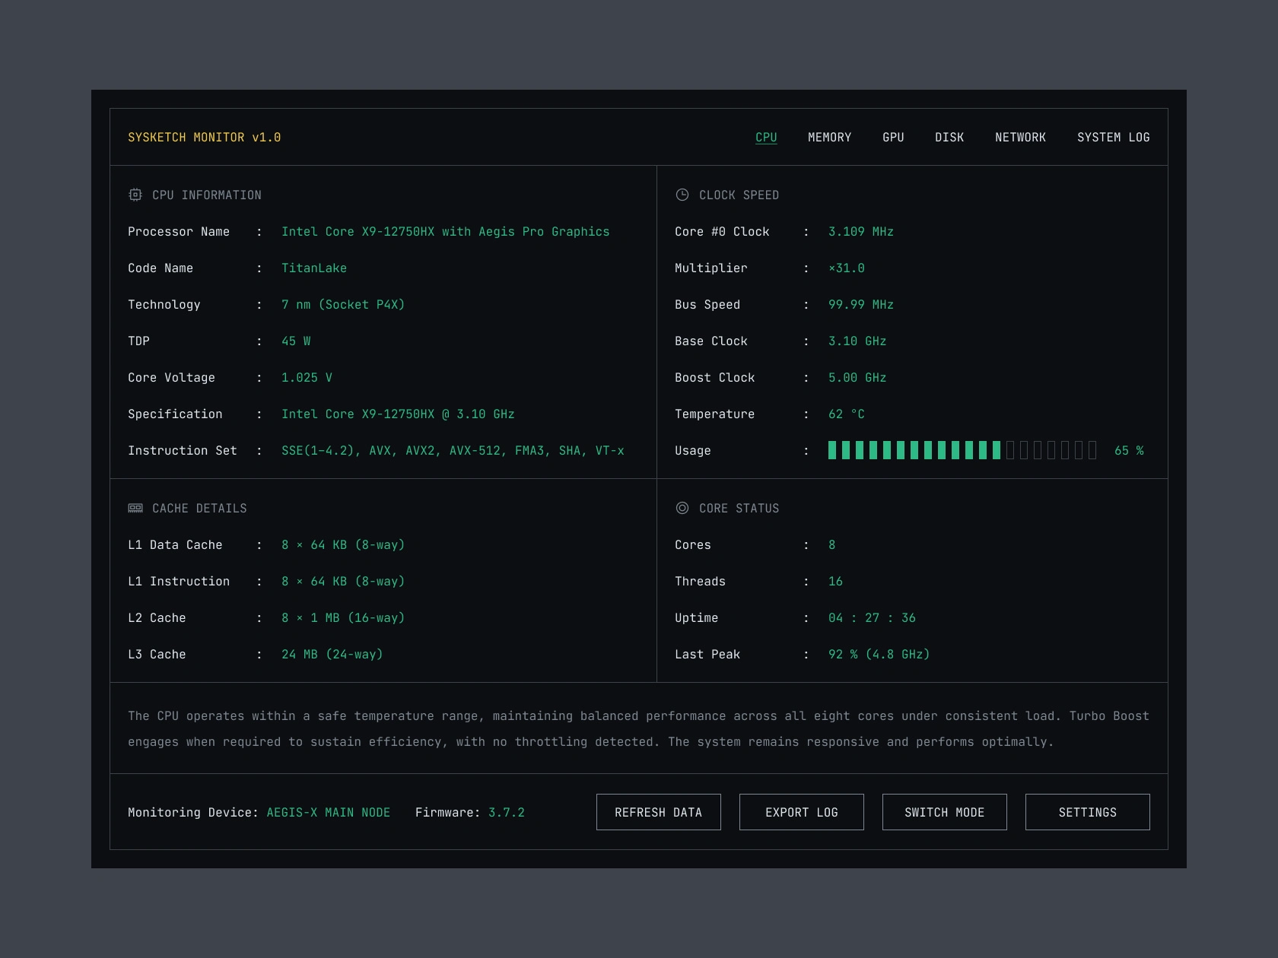Click the SYSKETCH MONITOR v1.0 title

204,138
